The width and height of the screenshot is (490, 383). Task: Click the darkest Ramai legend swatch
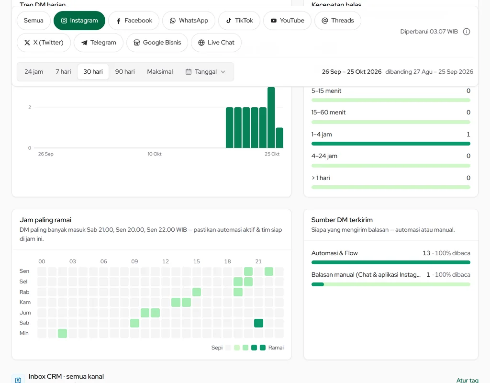coord(263,348)
